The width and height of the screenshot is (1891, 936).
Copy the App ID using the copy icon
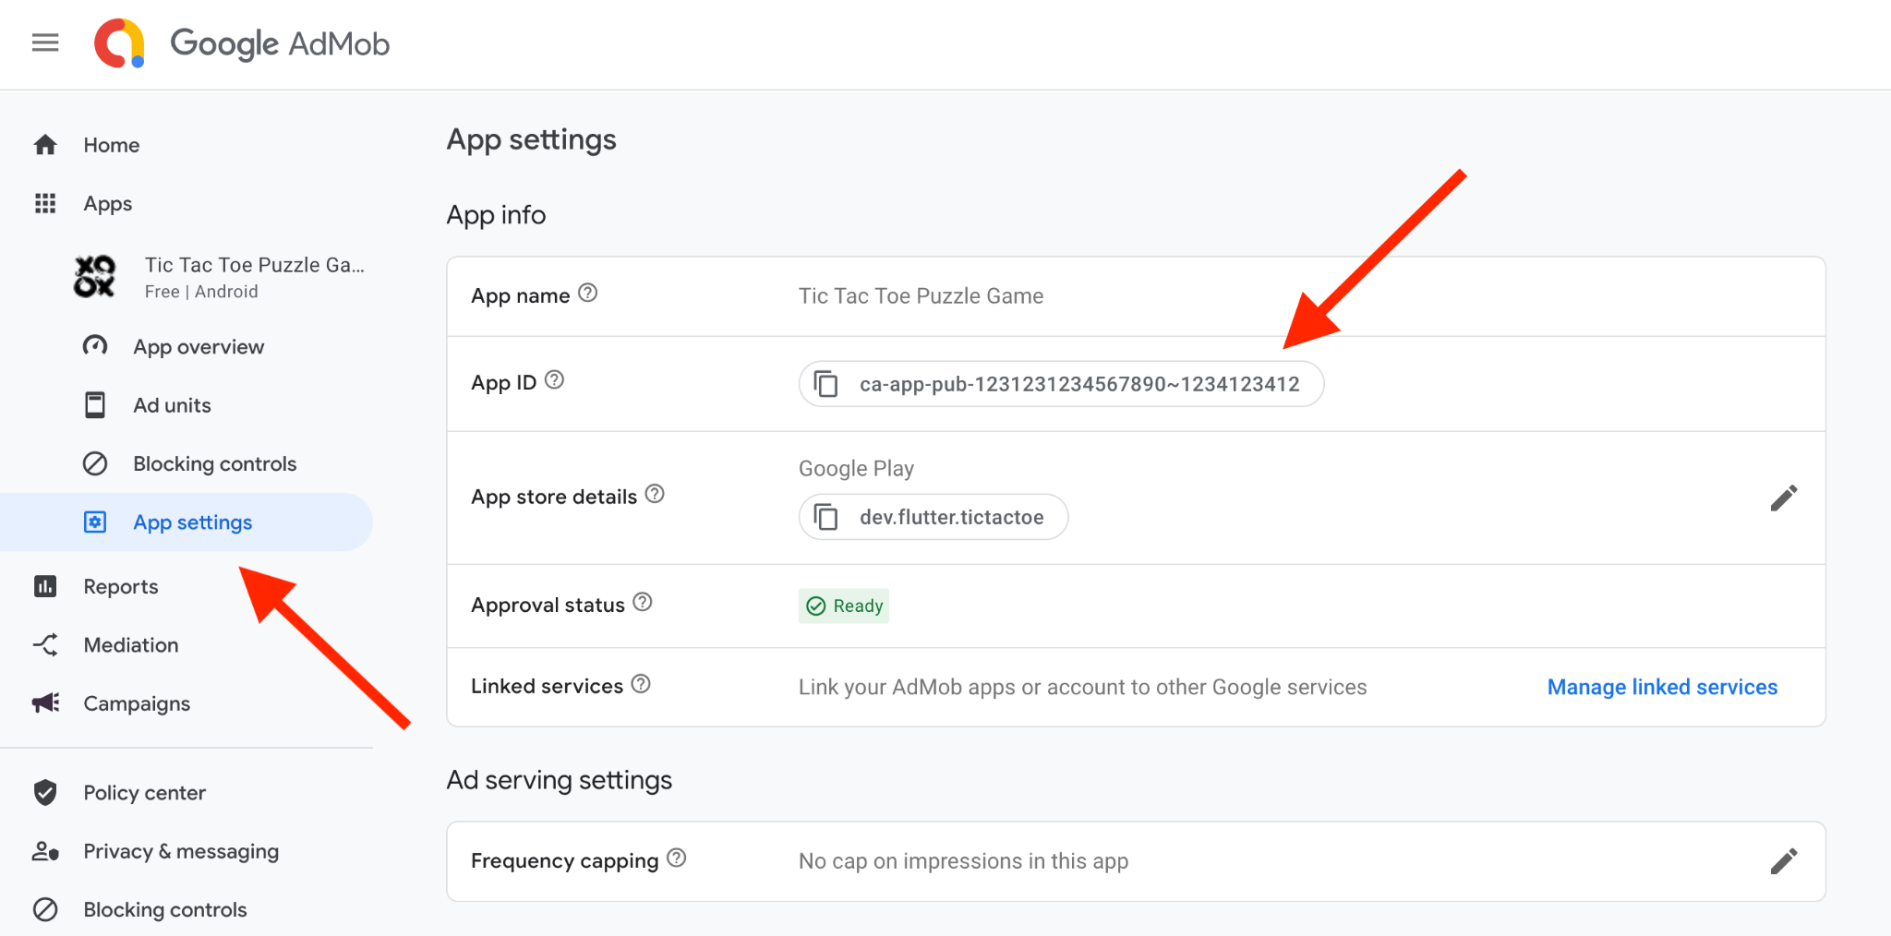(x=826, y=384)
